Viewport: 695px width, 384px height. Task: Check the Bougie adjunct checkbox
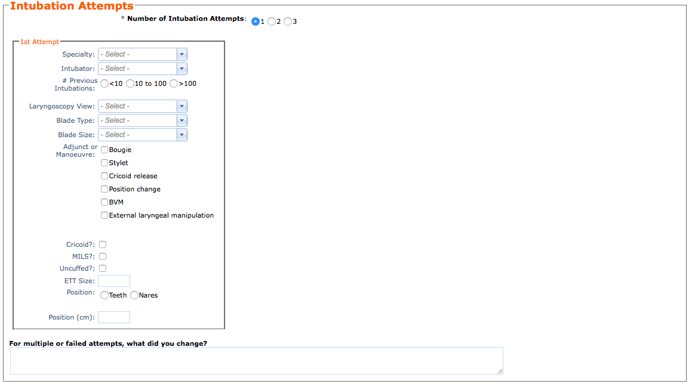tap(104, 150)
